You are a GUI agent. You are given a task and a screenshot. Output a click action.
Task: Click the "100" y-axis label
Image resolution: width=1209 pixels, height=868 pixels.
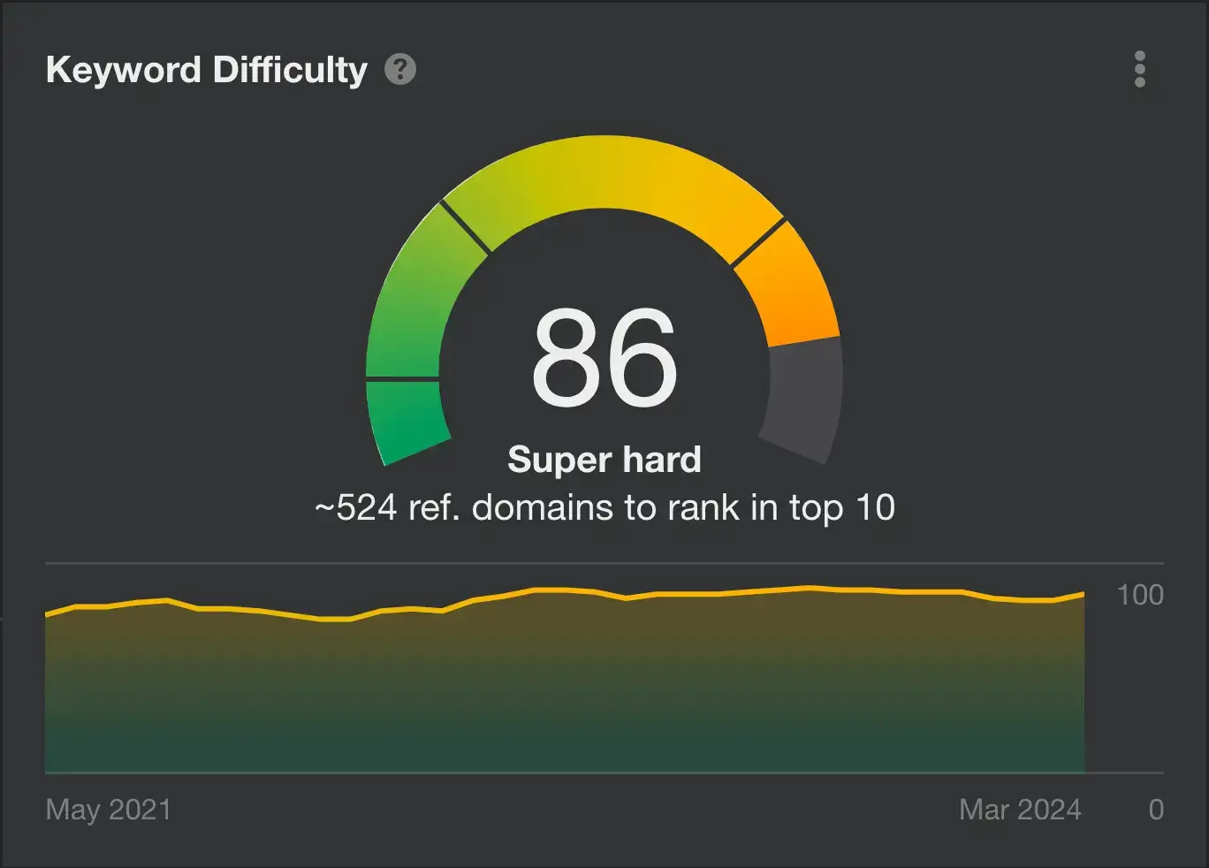tap(1140, 595)
